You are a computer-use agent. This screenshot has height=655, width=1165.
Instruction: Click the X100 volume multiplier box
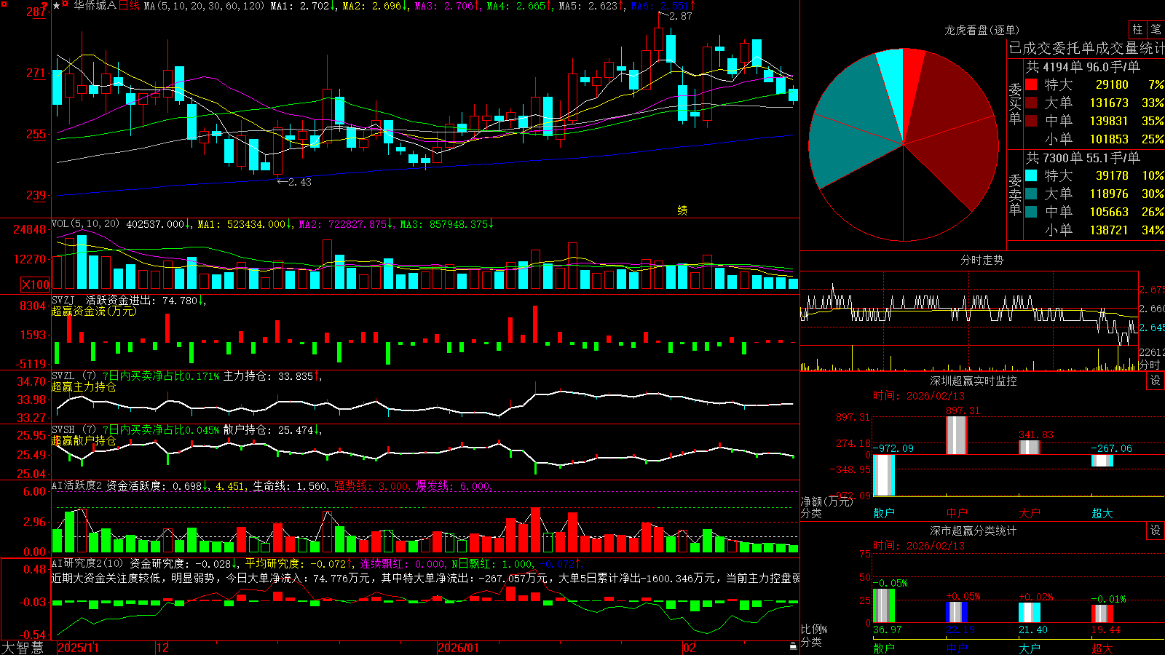point(36,285)
